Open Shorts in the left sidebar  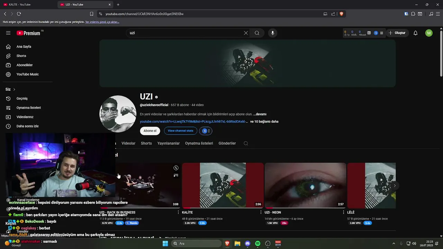[21, 56]
